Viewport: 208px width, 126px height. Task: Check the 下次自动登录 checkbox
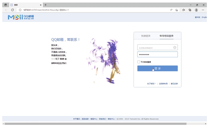pyautogui.click(x=139, y=62)
